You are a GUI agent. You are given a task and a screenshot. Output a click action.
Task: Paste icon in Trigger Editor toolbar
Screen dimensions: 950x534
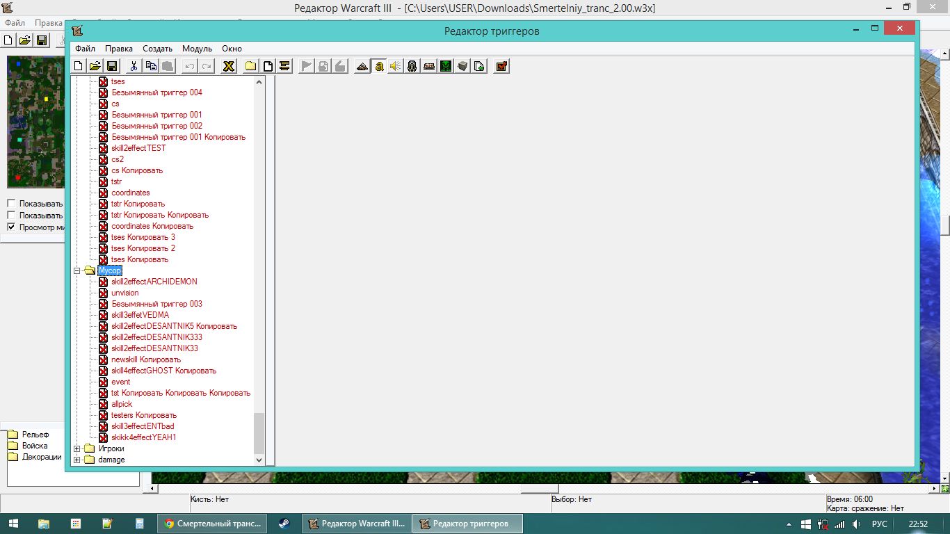(x=167, y=66)
